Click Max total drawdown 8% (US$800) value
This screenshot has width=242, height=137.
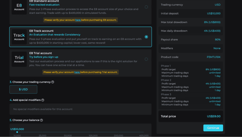click(212, 22)
